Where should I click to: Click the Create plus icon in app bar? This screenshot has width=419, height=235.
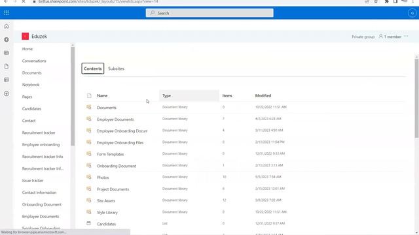pos(7,94)
